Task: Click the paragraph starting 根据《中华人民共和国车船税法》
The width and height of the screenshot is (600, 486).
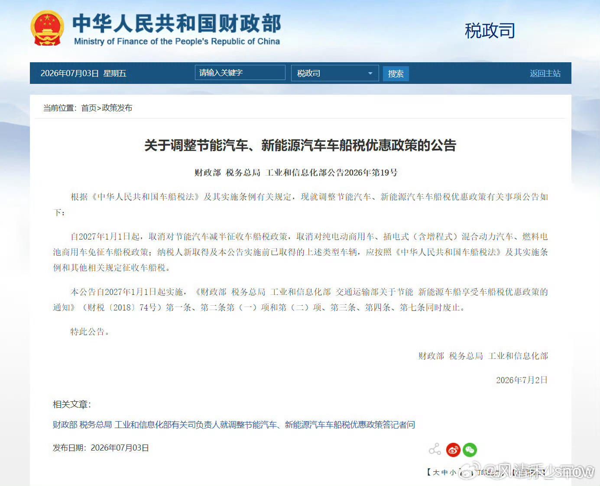Action: tap(300, 205)
